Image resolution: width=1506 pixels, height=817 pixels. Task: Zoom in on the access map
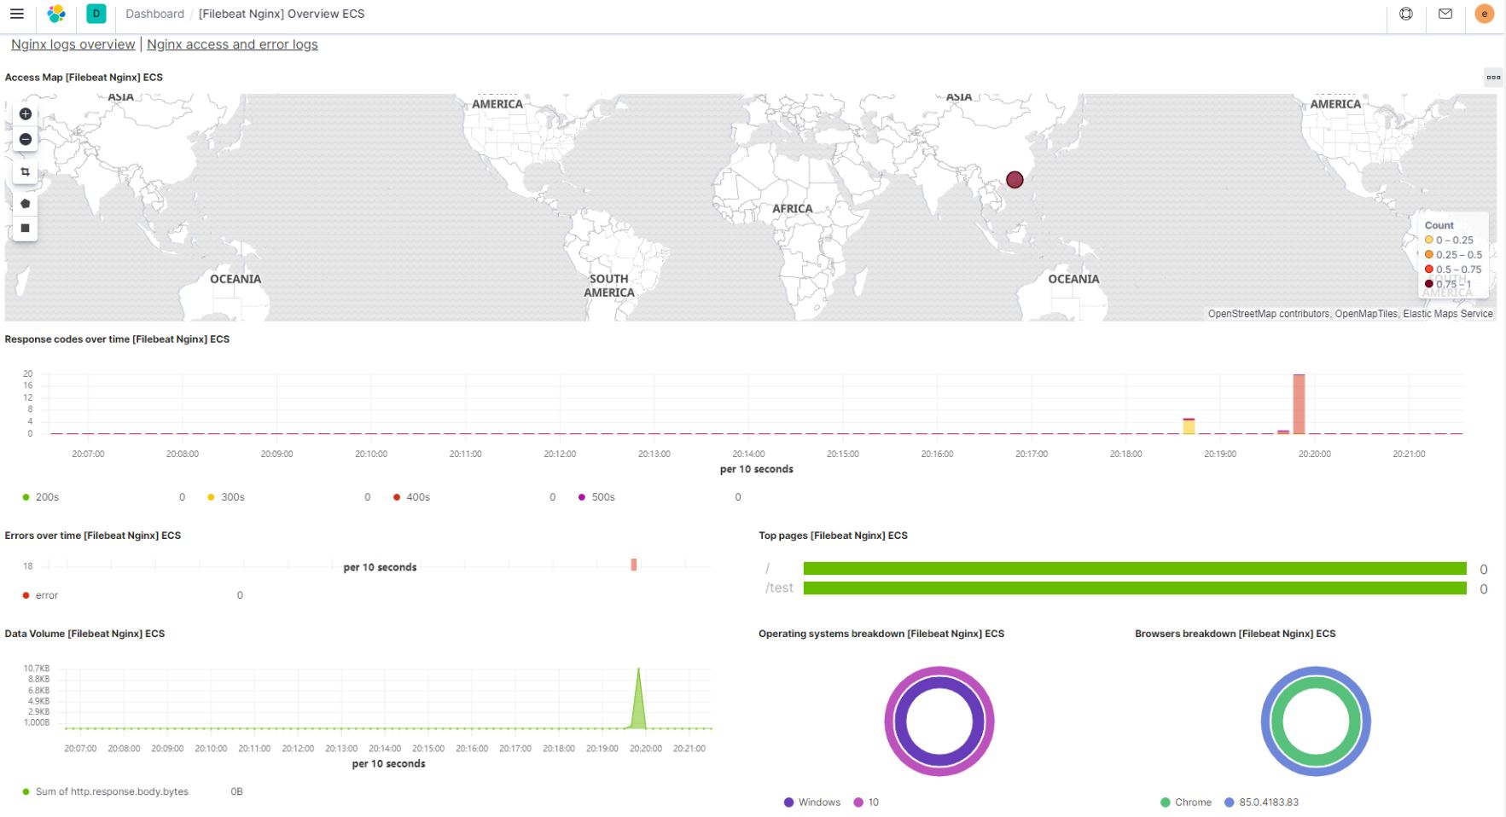(26, 114)
